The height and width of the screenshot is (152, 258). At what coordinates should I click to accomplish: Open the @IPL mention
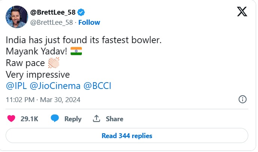click(x=16, y=86)
